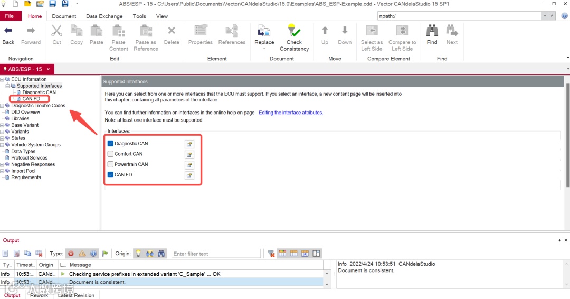570x299 pixels.
Task: Select the Document is consistent message row
Action: coord(161,282)
